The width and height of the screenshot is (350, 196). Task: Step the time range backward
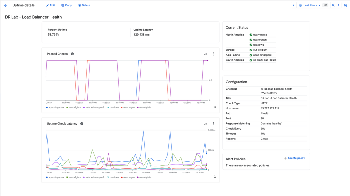294,5
